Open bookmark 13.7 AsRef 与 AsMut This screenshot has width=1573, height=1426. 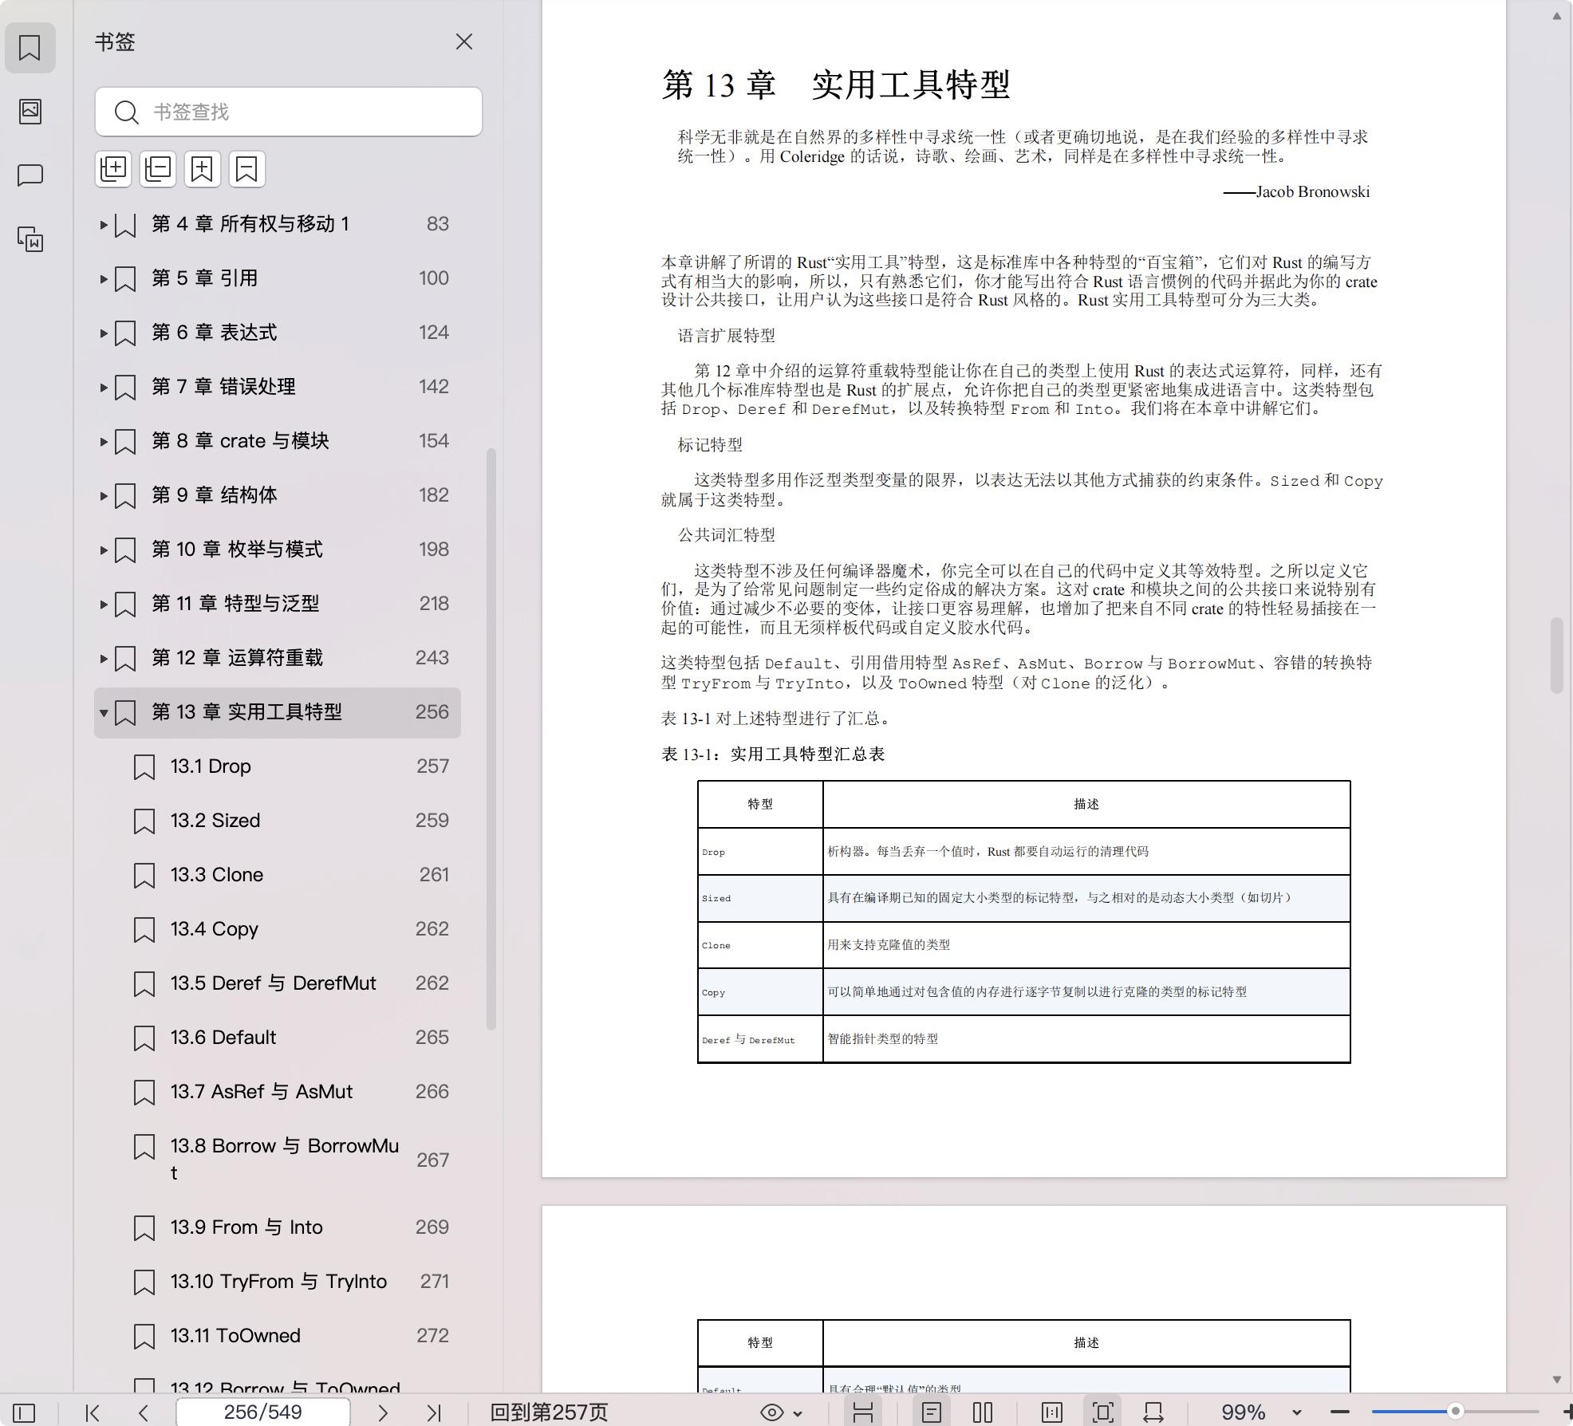point(278,1092)
